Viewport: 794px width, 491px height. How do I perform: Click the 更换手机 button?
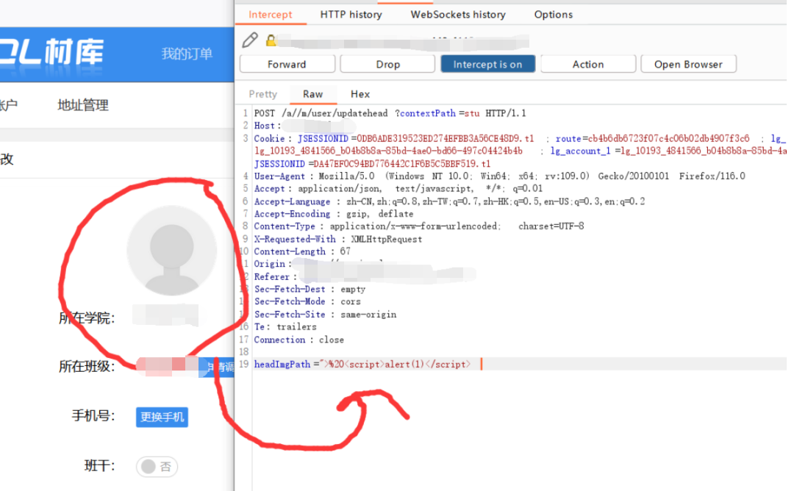162,417
